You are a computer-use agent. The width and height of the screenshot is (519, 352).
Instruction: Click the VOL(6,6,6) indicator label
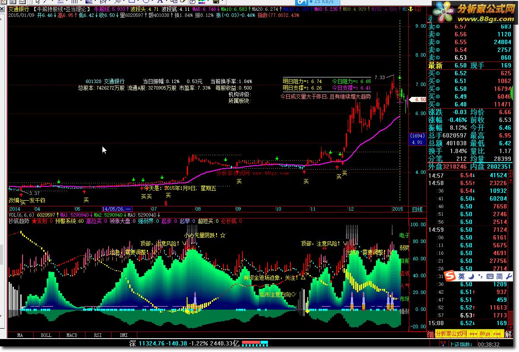click(22, 215)
